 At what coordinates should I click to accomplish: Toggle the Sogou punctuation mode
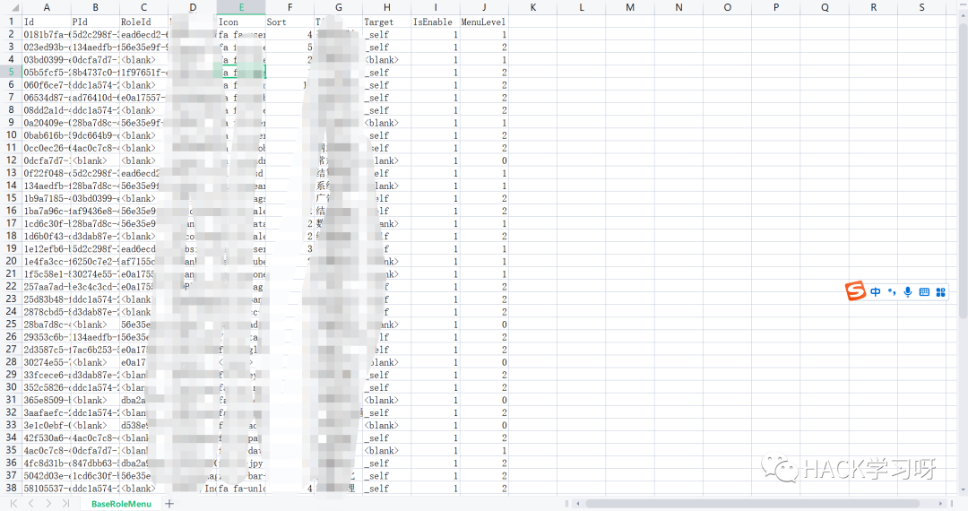(x=892, y=291)
